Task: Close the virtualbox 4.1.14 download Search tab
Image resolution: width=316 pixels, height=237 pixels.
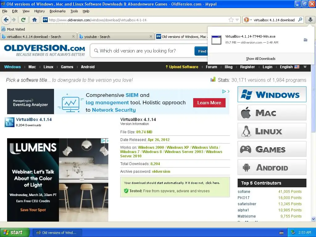Action: click(73, 36)
